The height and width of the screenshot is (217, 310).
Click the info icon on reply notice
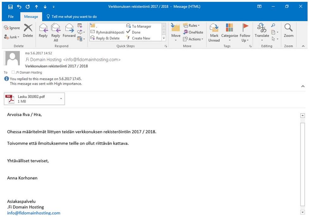point(7,79)
